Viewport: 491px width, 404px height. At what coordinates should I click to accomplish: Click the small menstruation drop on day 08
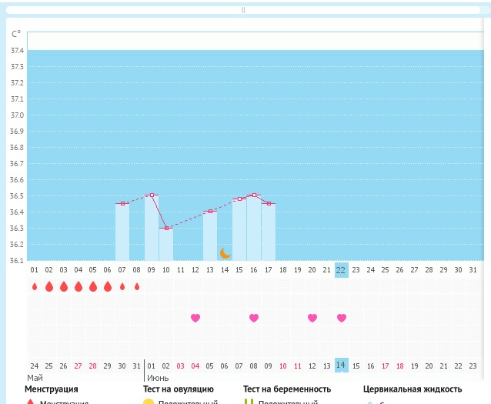tap(137, 286)
